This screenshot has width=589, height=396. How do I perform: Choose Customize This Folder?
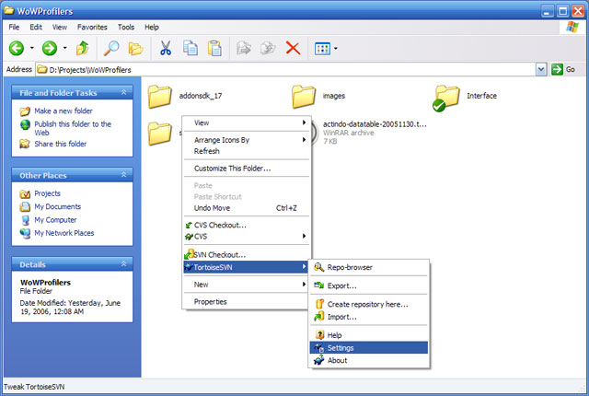point(247,169)
